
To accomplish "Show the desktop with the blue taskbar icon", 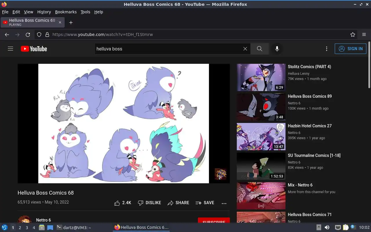I will [x=50, y=228].
